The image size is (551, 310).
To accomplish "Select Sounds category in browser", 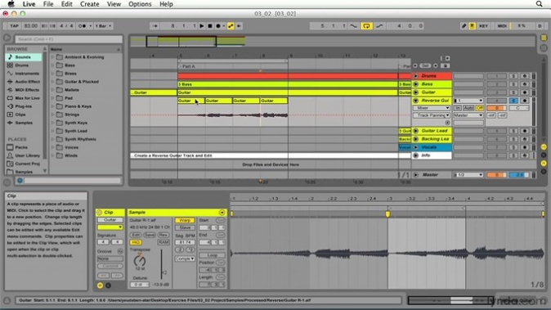I will point(23,57).
